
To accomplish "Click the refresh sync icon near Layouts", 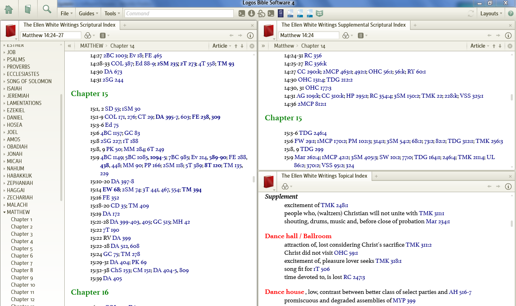I will 471,13.
